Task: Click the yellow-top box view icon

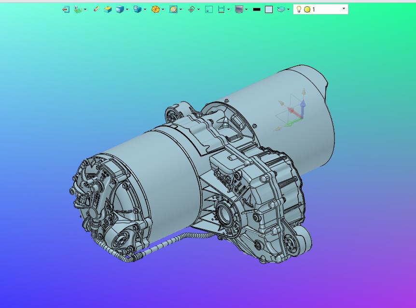Action: [x=108, y=10]
